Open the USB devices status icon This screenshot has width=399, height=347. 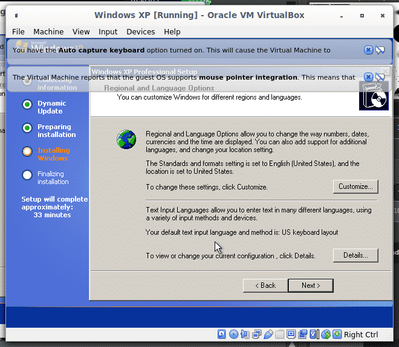pyautogui.click(x=268, y=334)
